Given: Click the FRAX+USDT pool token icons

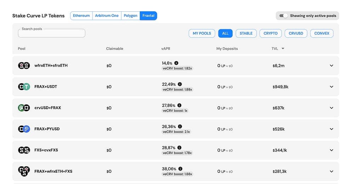Looking at the screenshot, I should tap(24, 87).
